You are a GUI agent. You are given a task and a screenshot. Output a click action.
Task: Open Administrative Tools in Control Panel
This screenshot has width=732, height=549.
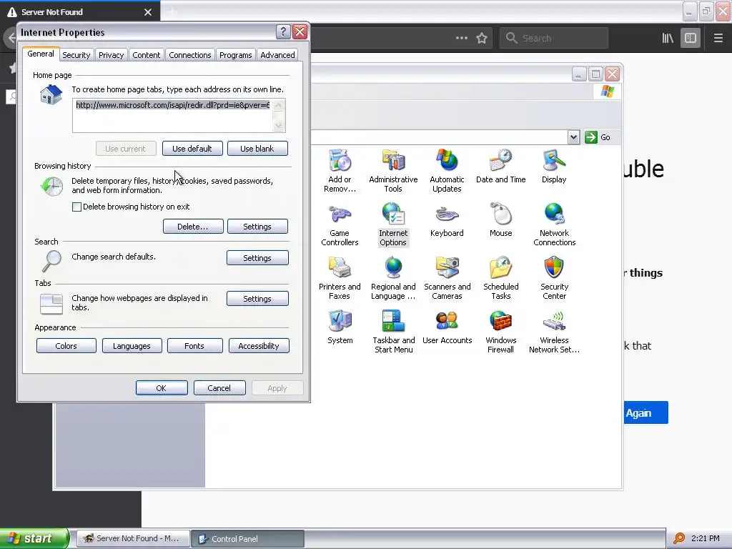tap(393, 170)
